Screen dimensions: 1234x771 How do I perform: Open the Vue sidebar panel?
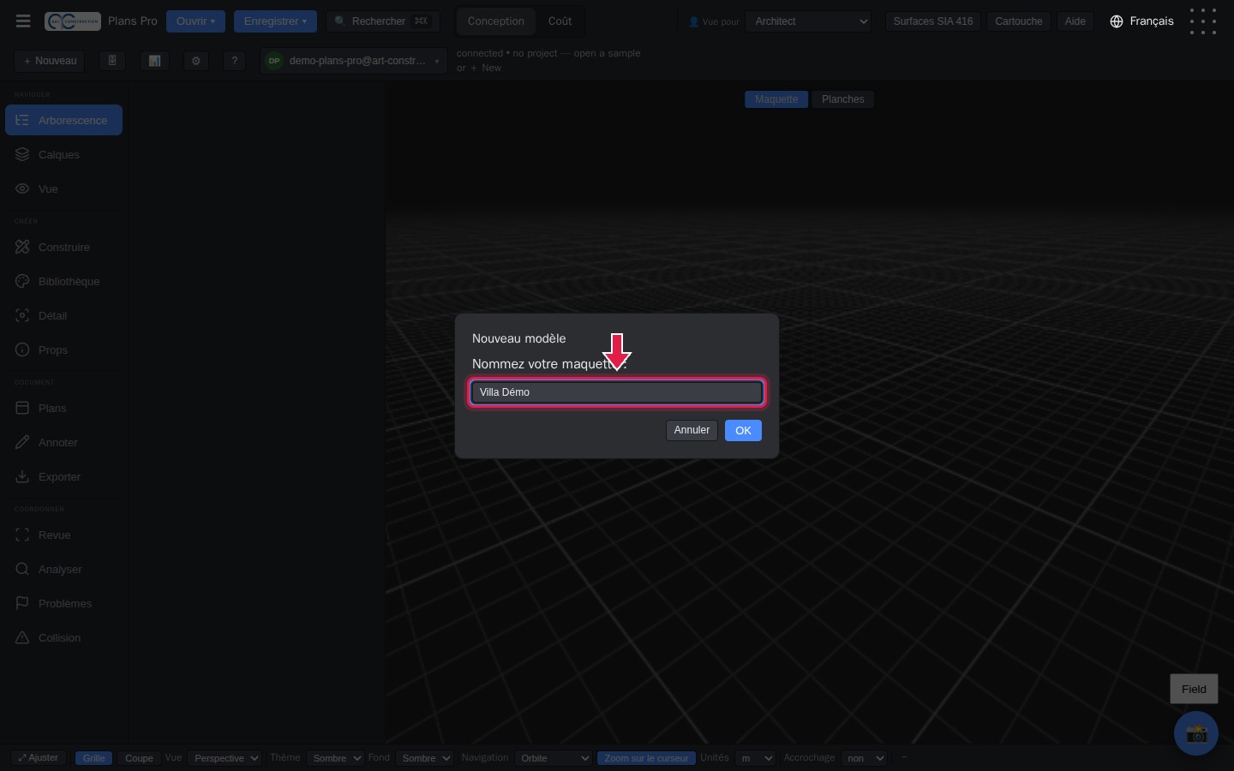(64, 189)
